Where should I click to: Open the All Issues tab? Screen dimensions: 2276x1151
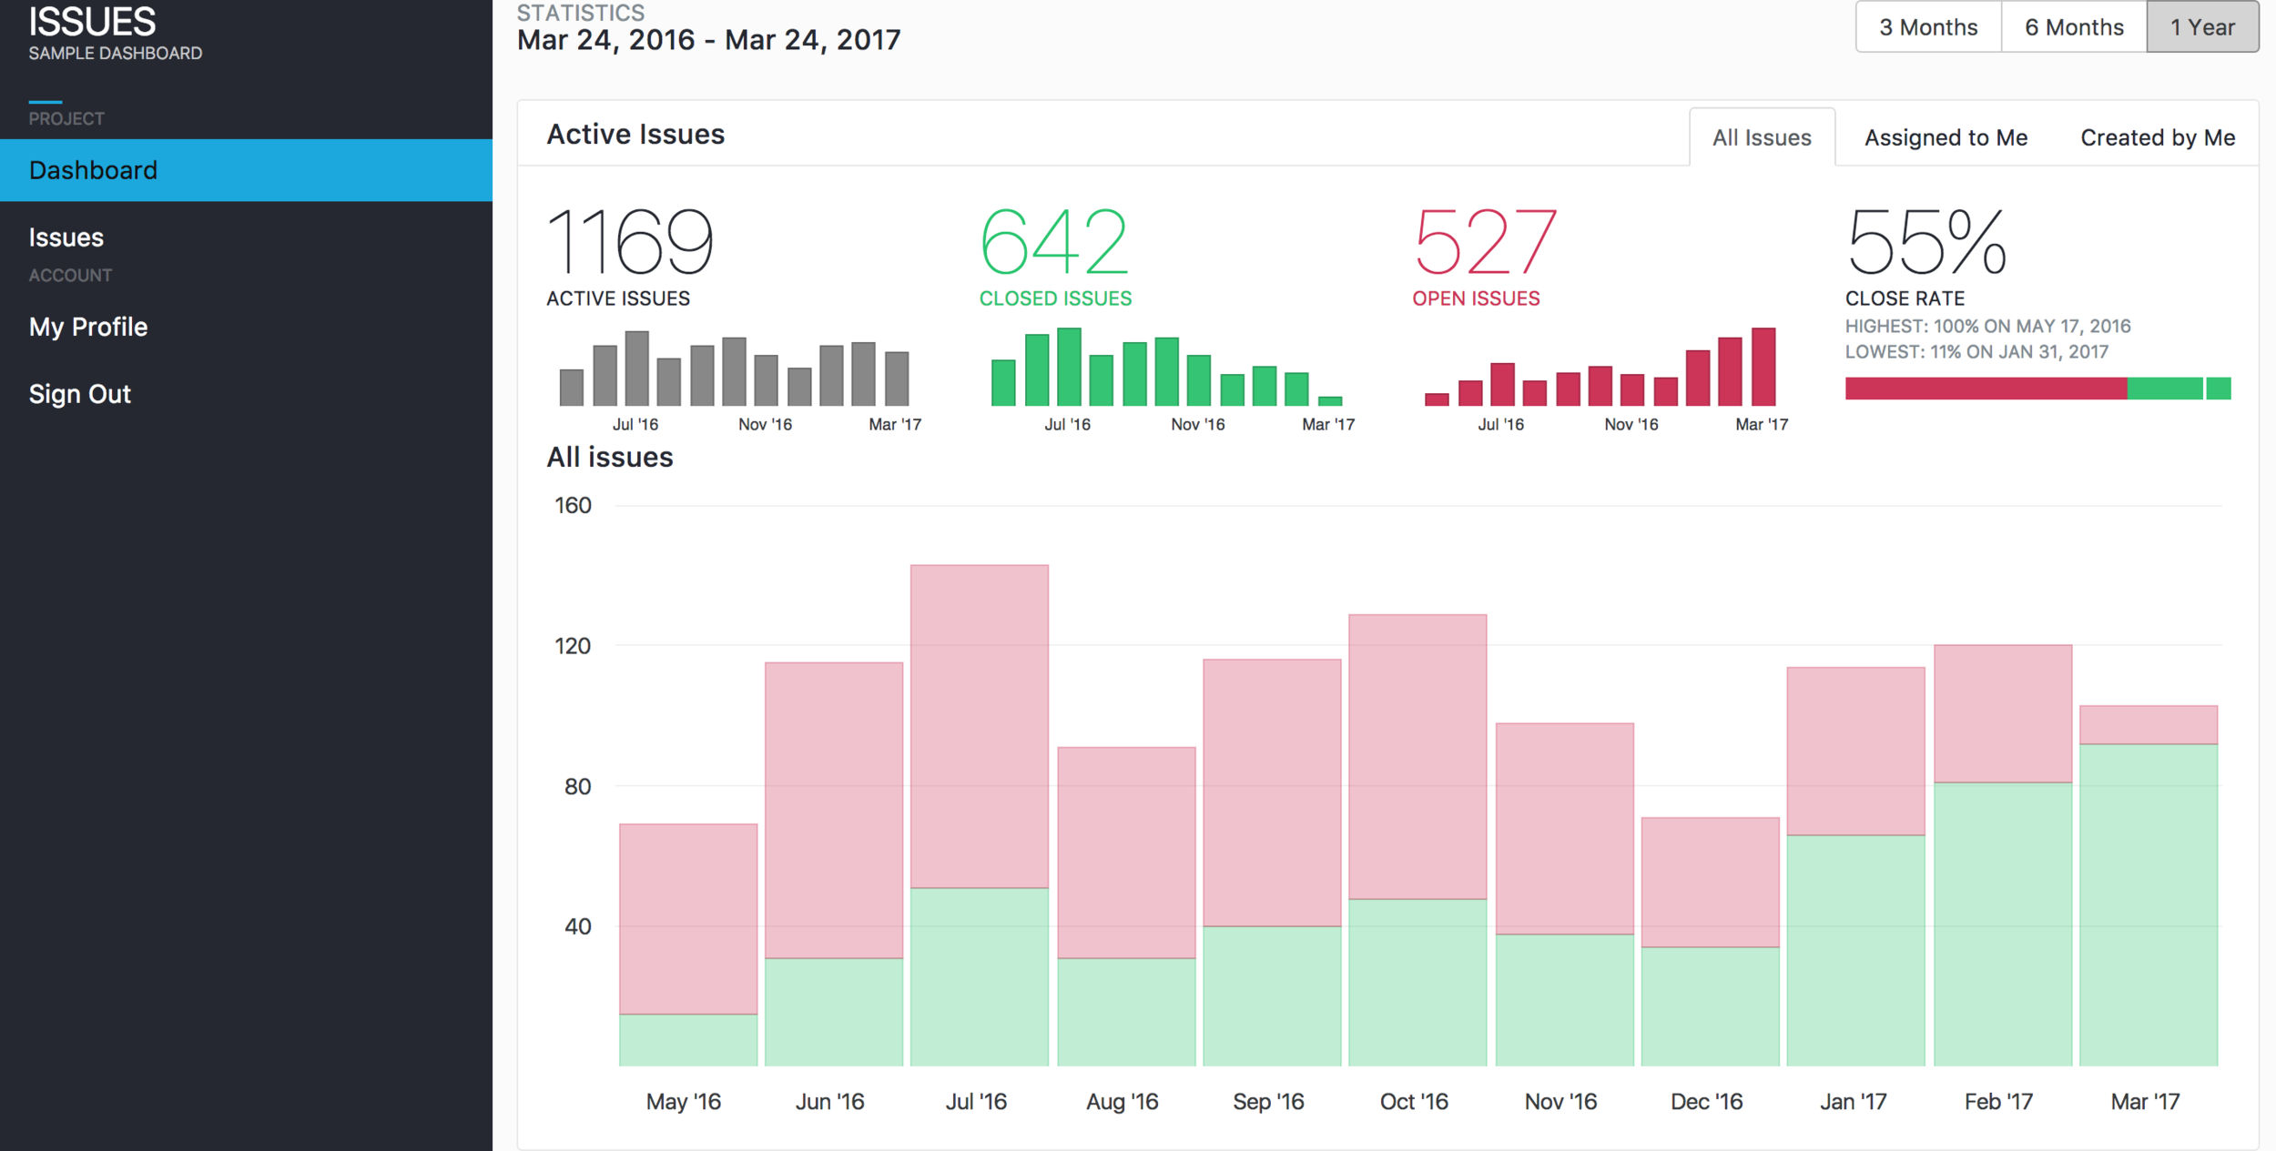click(x=1761, y=137)
